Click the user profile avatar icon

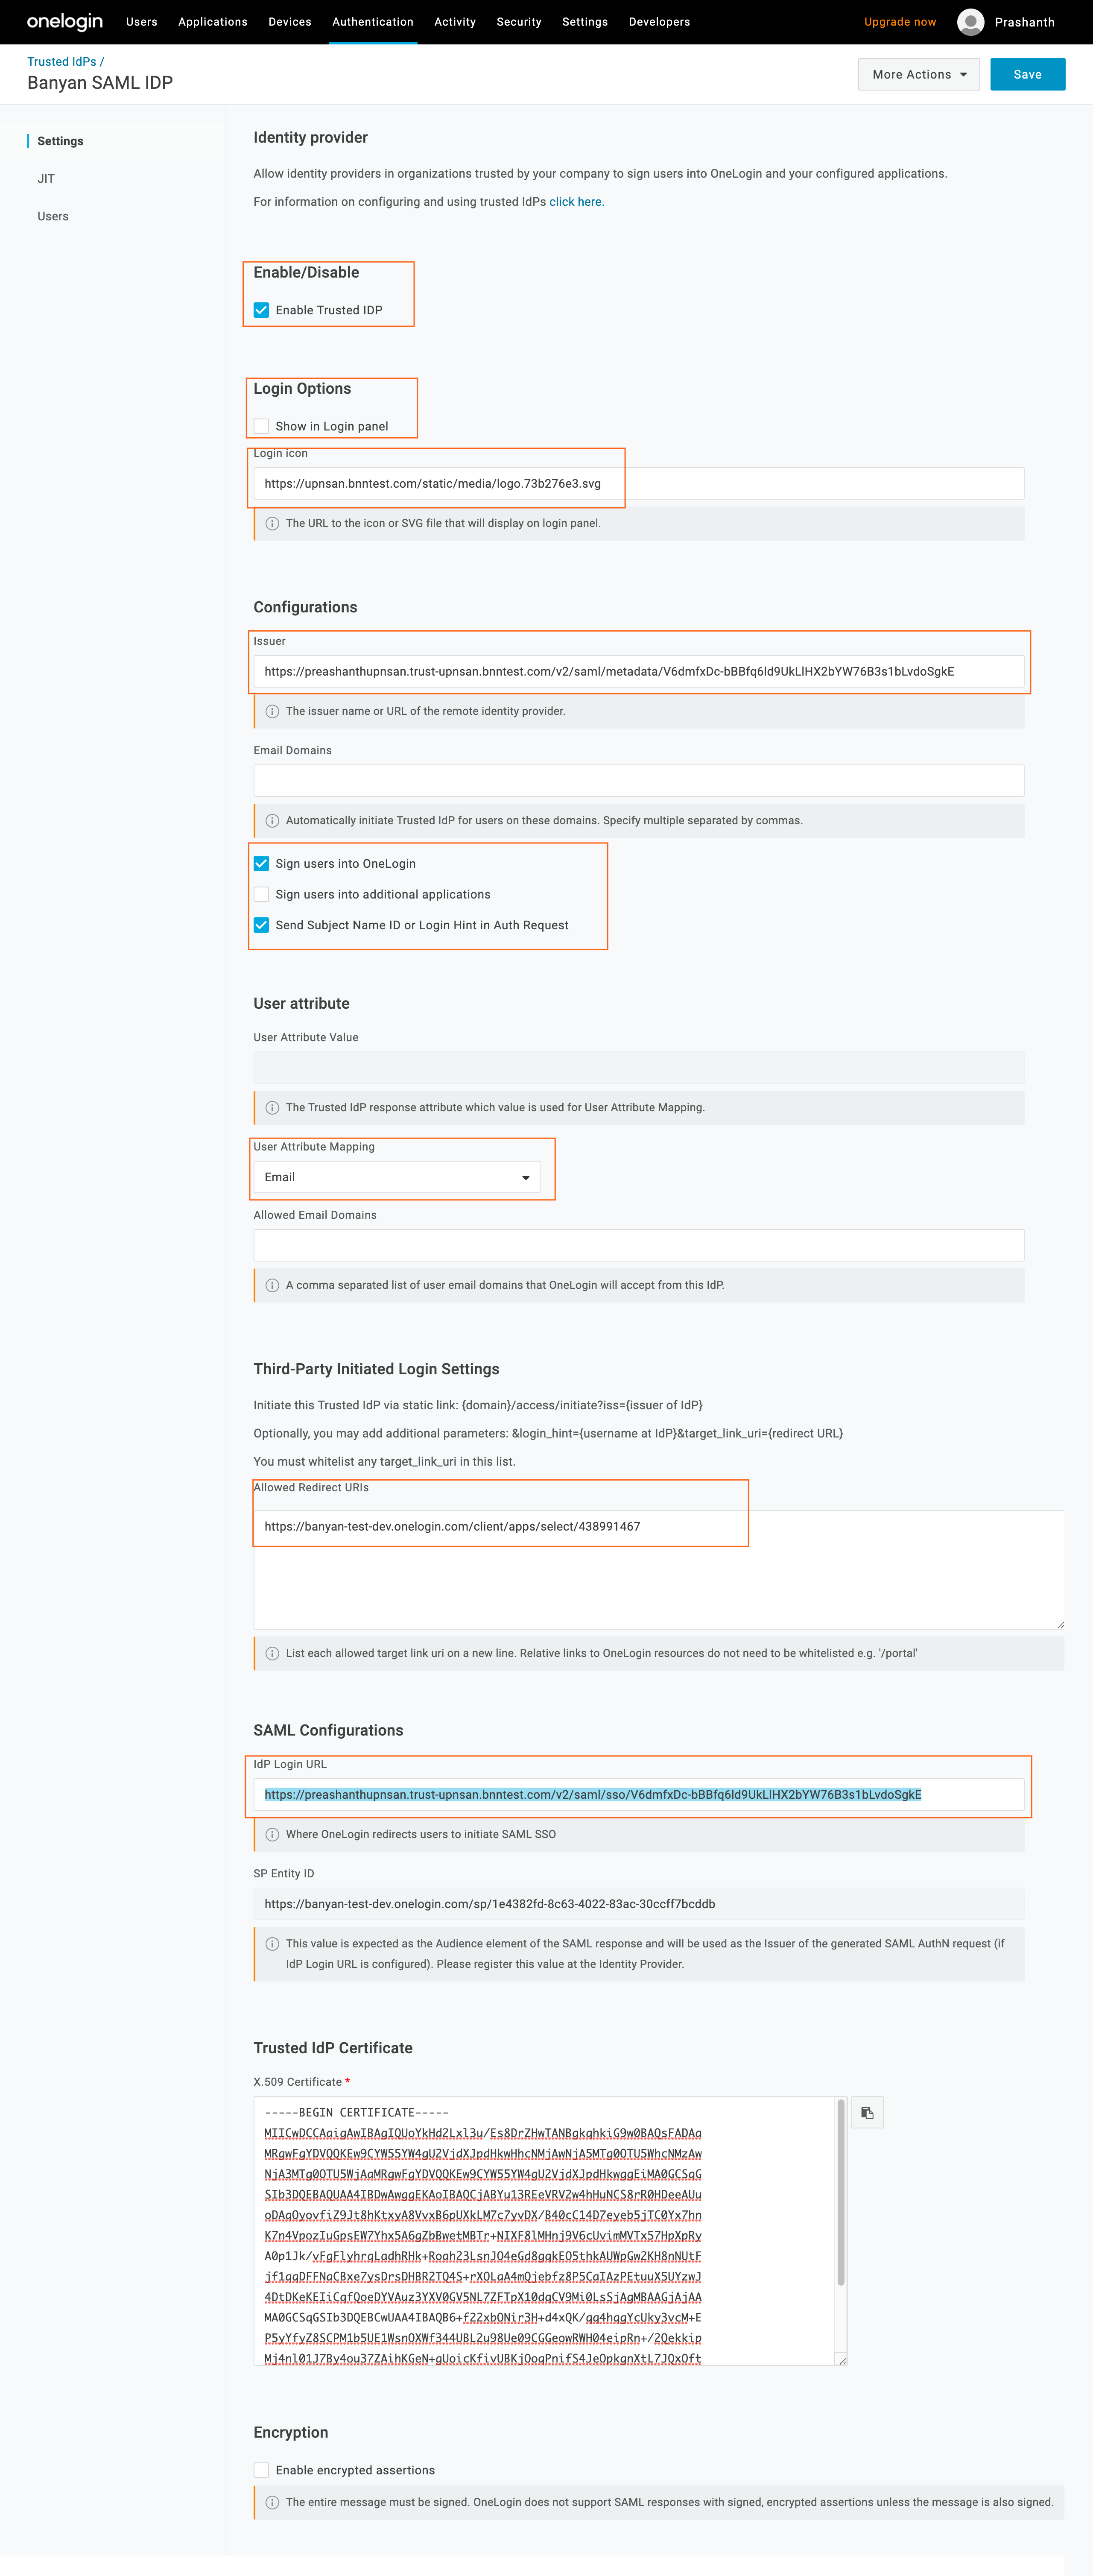[970, 22]
